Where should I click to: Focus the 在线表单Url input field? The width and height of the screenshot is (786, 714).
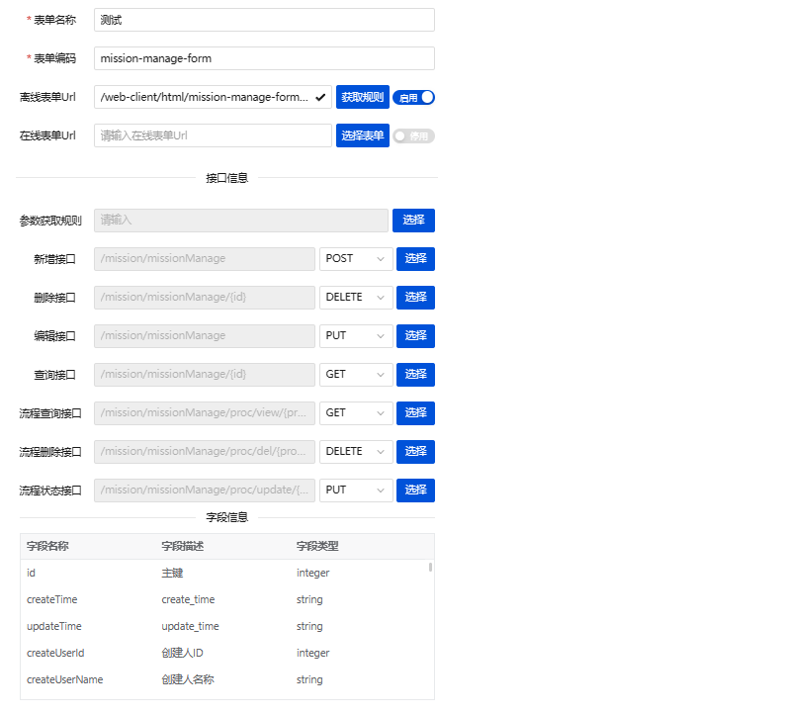[x=213, y=135]
